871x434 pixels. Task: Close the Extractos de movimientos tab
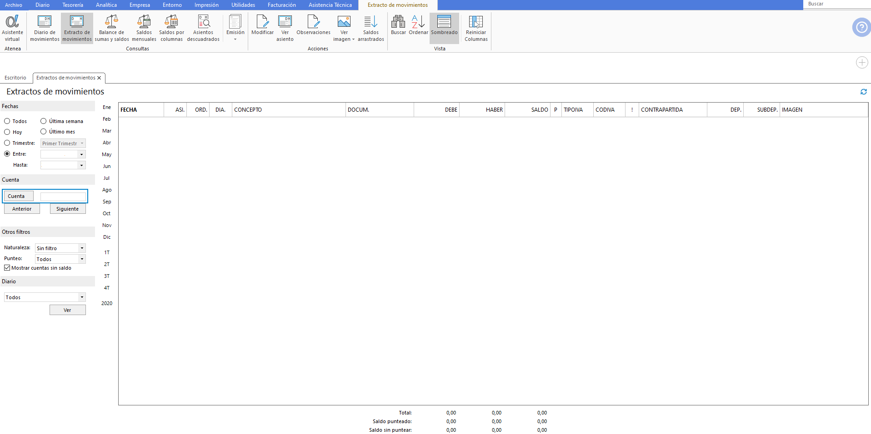99,78
